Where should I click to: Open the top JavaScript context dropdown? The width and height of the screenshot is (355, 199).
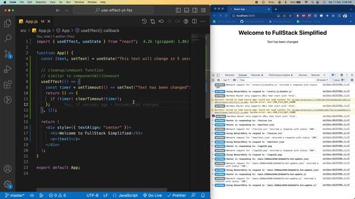coord(226,80)
